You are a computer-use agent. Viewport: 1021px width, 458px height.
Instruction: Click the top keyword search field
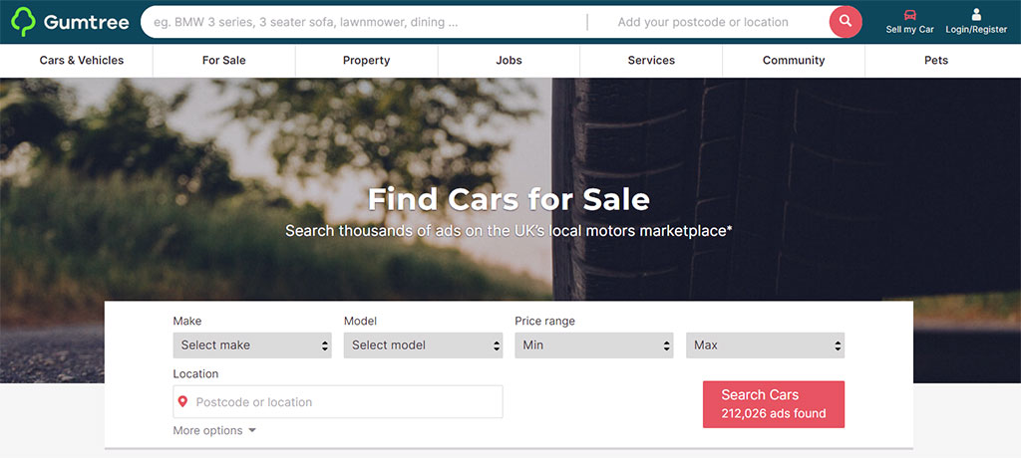coord(365,22)
